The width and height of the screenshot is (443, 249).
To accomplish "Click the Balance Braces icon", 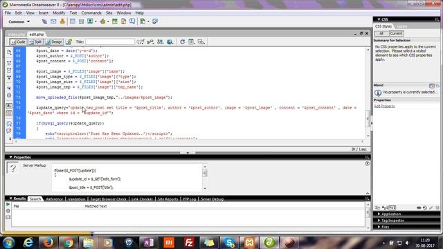I will 9,95.
